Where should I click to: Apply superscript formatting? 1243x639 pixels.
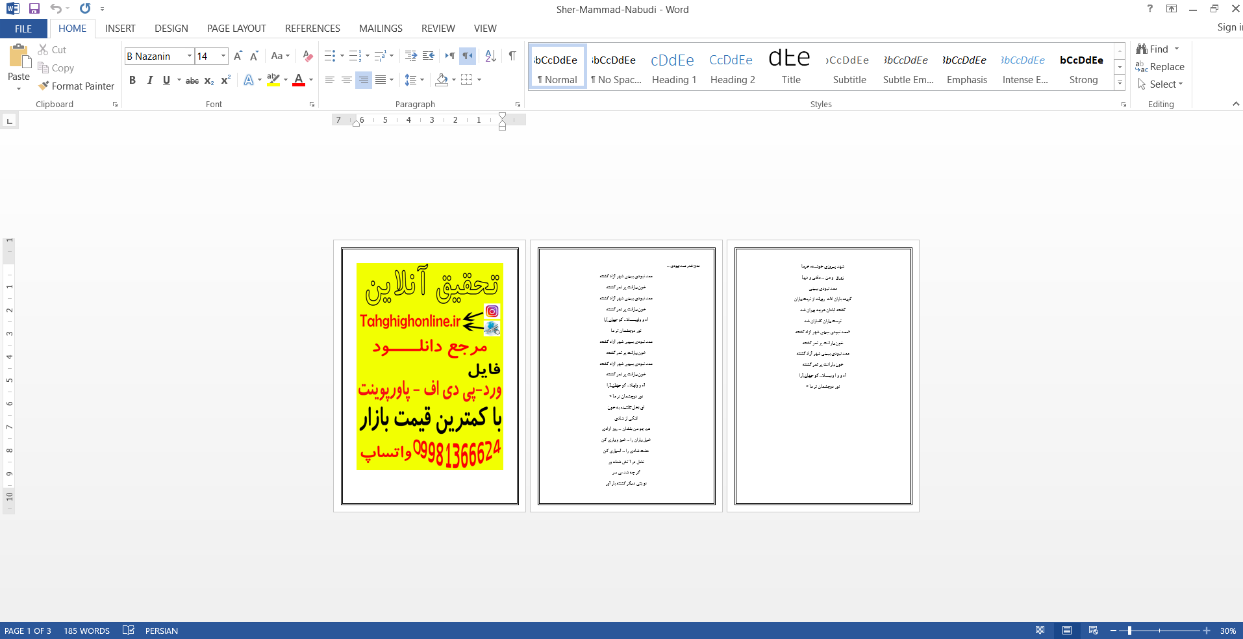pyautogui.click(x=225, y=81)
